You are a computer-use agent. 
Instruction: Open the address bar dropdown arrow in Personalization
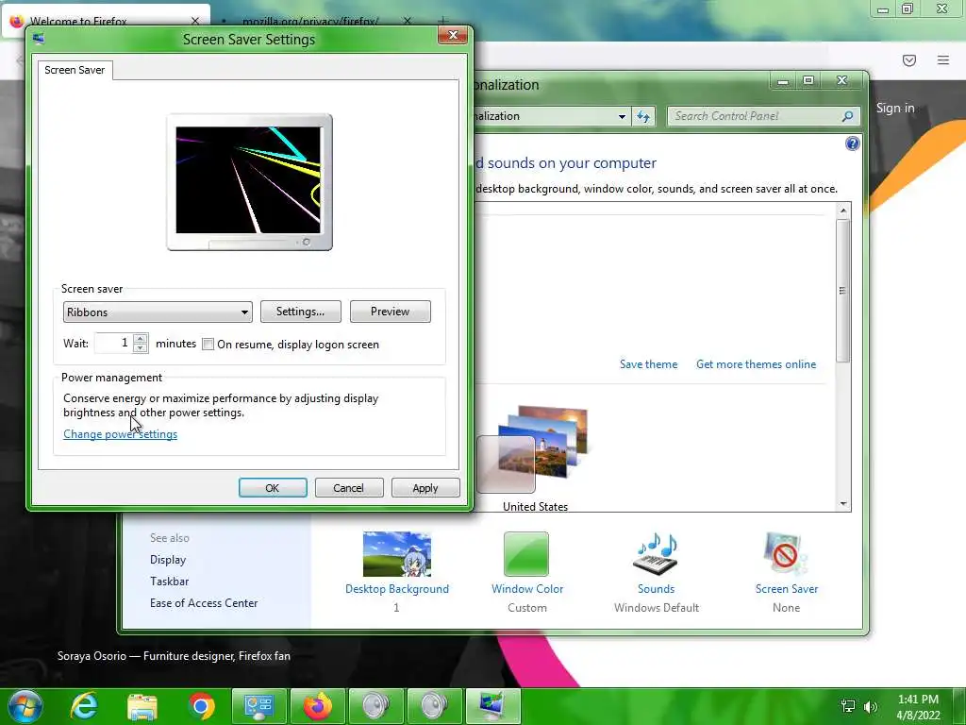pyautogui.click(x=622, y=116)
